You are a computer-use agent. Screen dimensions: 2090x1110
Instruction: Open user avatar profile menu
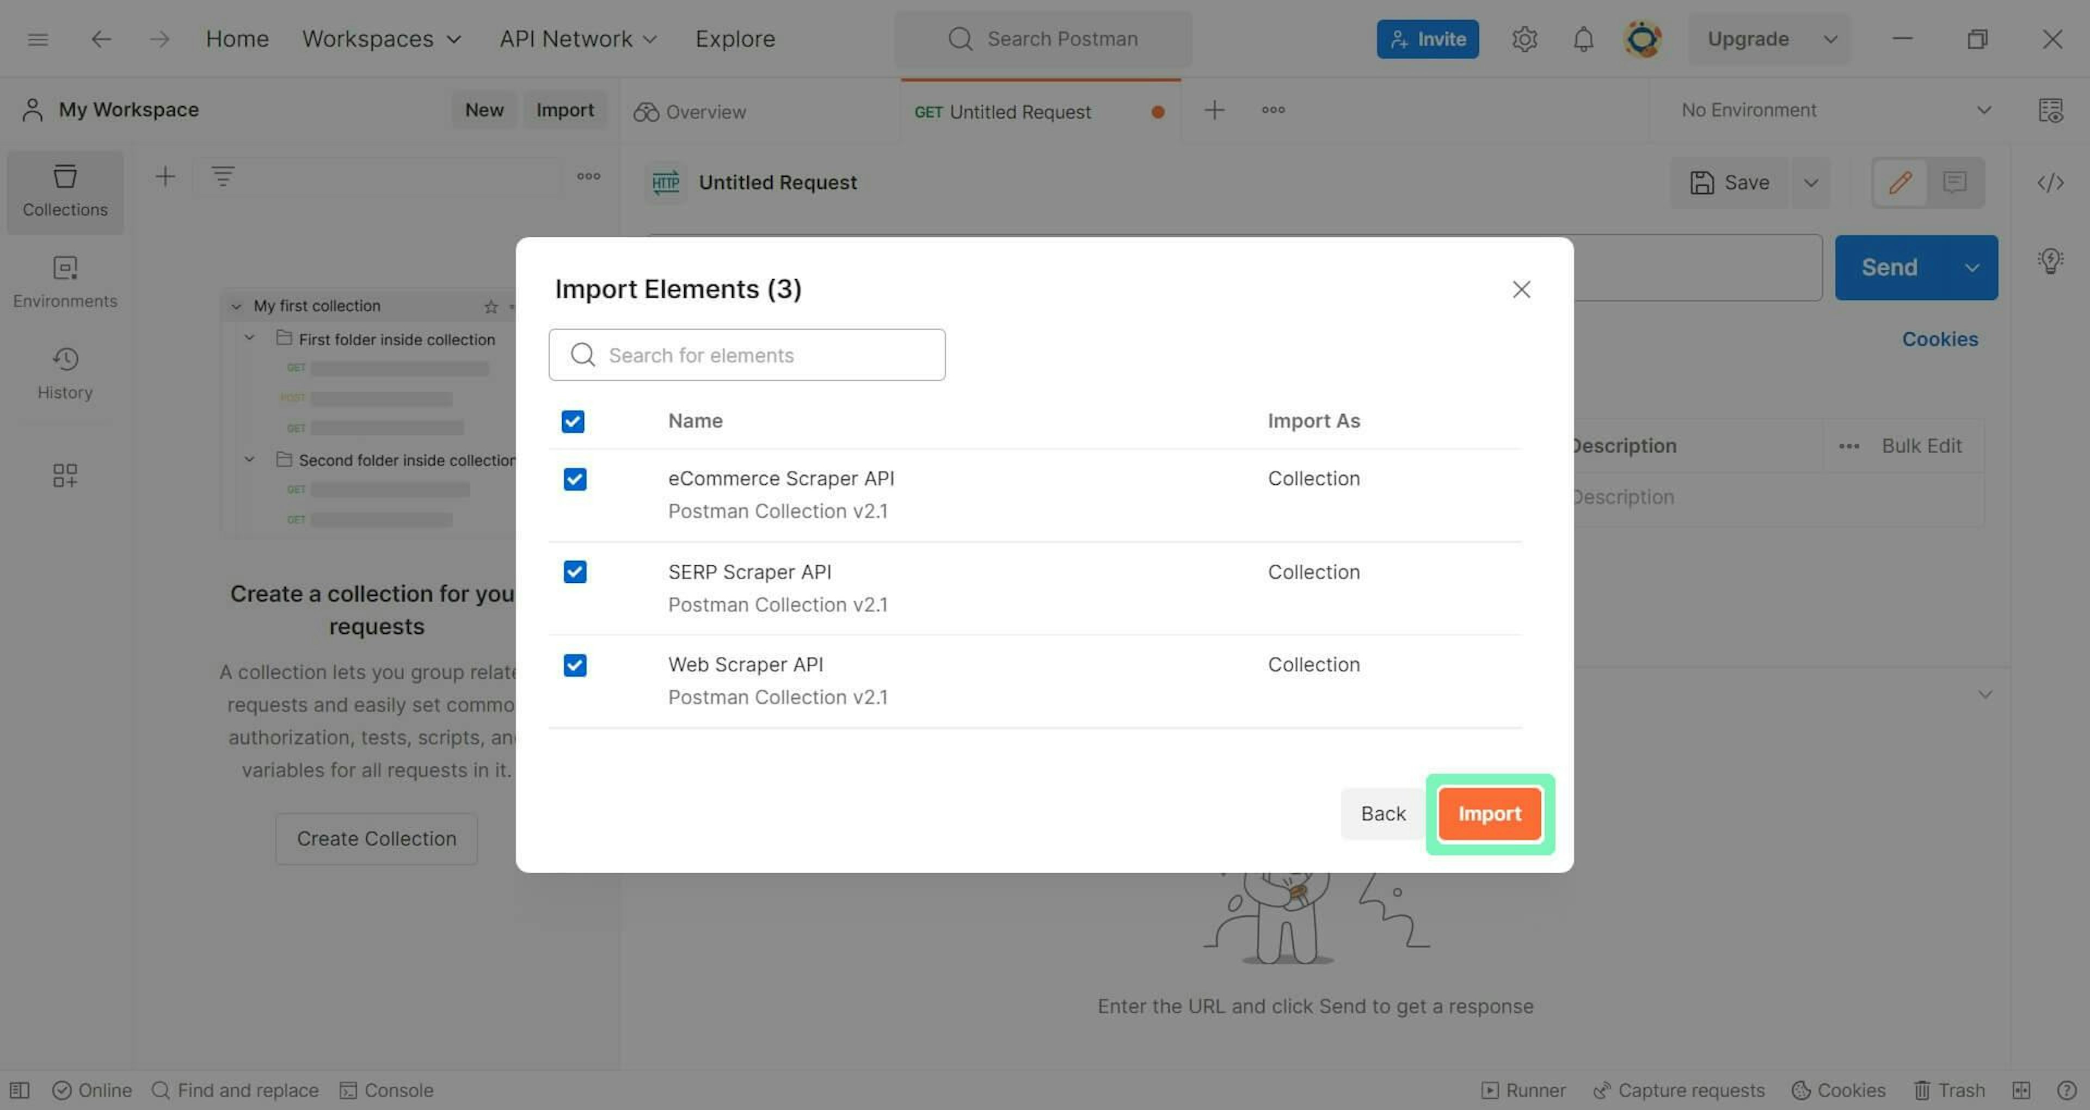pos(1643,39)
